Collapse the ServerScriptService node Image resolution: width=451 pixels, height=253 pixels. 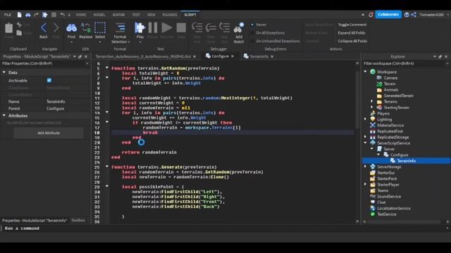pyautogui.click(x=365, y=143)
